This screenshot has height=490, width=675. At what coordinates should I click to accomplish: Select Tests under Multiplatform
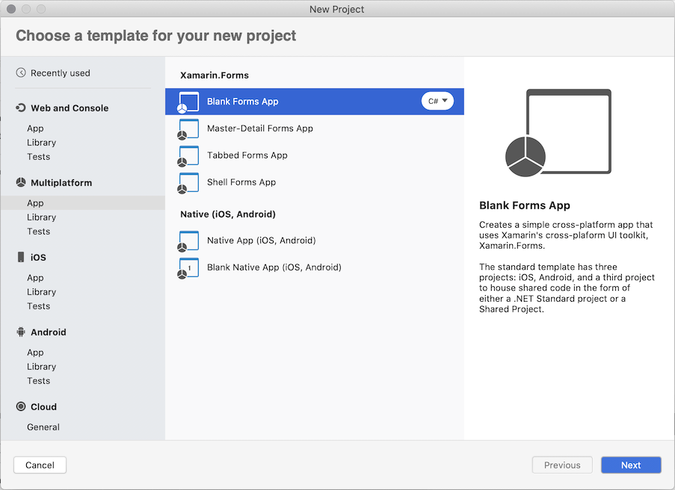pos(38,232)
